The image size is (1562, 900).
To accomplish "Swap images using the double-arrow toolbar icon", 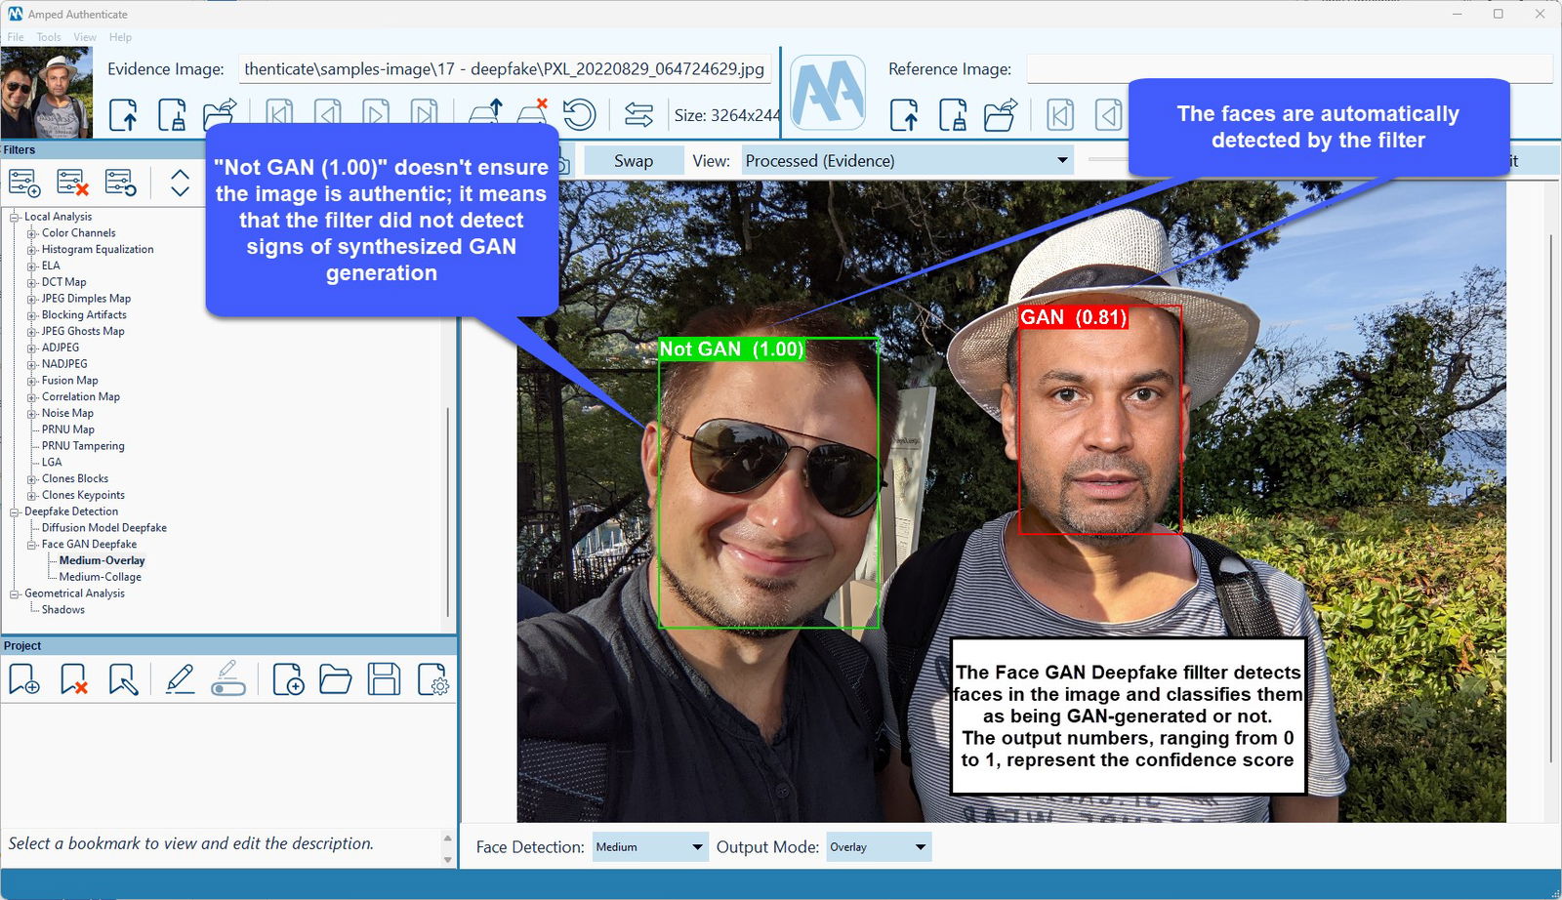I will (x=639, y=112).
